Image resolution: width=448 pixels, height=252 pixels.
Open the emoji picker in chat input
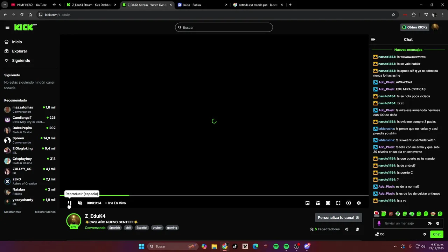pos(438,223)
